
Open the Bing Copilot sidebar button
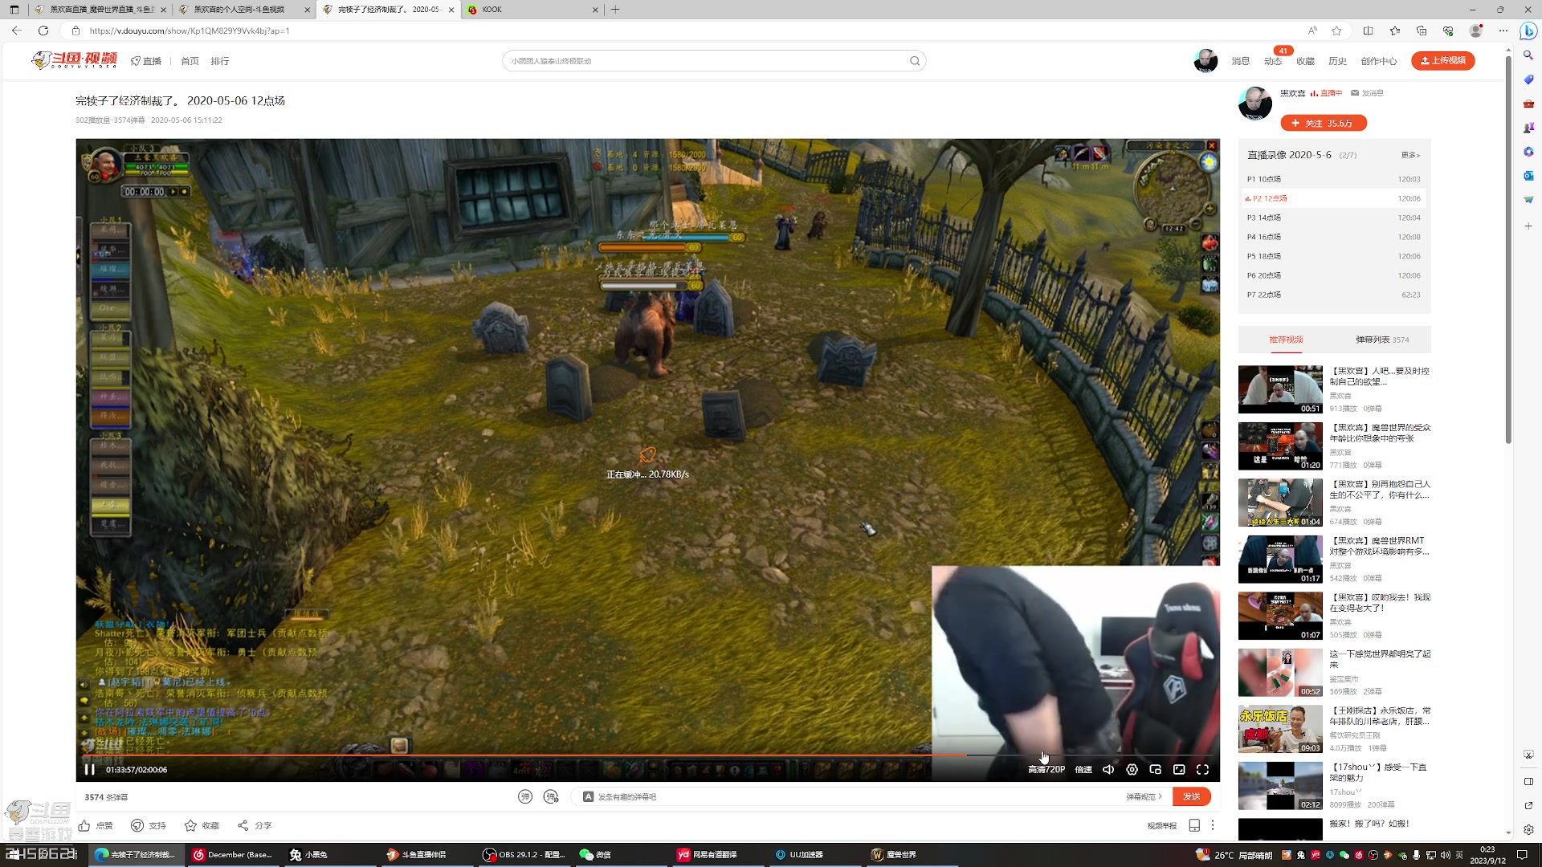coord(1528,31)
